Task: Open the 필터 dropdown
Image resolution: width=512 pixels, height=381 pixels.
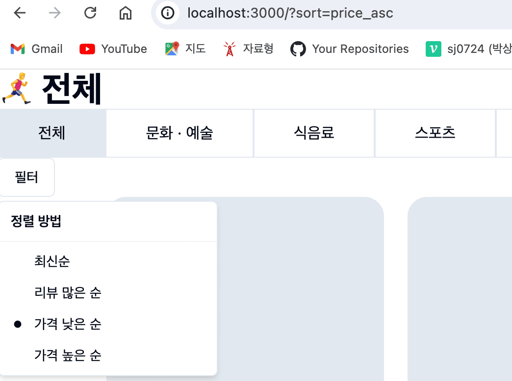Action: (x=27, y=177)
